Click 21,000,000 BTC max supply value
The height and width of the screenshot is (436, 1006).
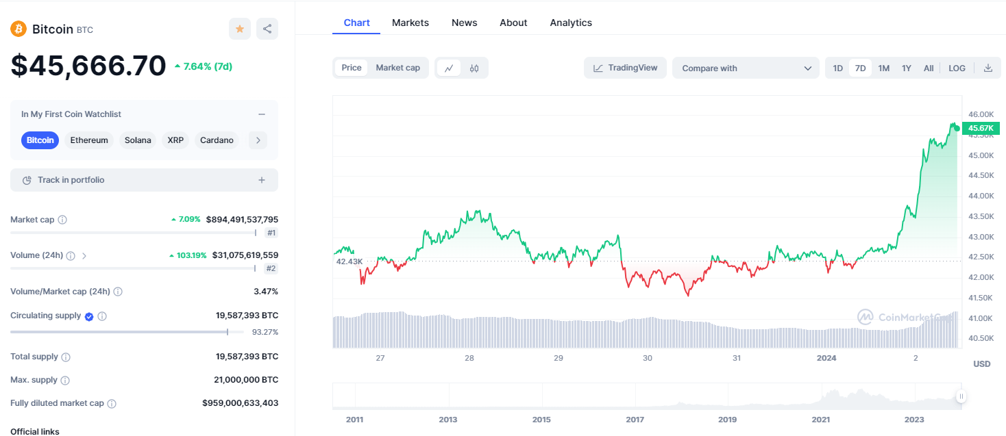pyautogui.click(x=246, y=380)
